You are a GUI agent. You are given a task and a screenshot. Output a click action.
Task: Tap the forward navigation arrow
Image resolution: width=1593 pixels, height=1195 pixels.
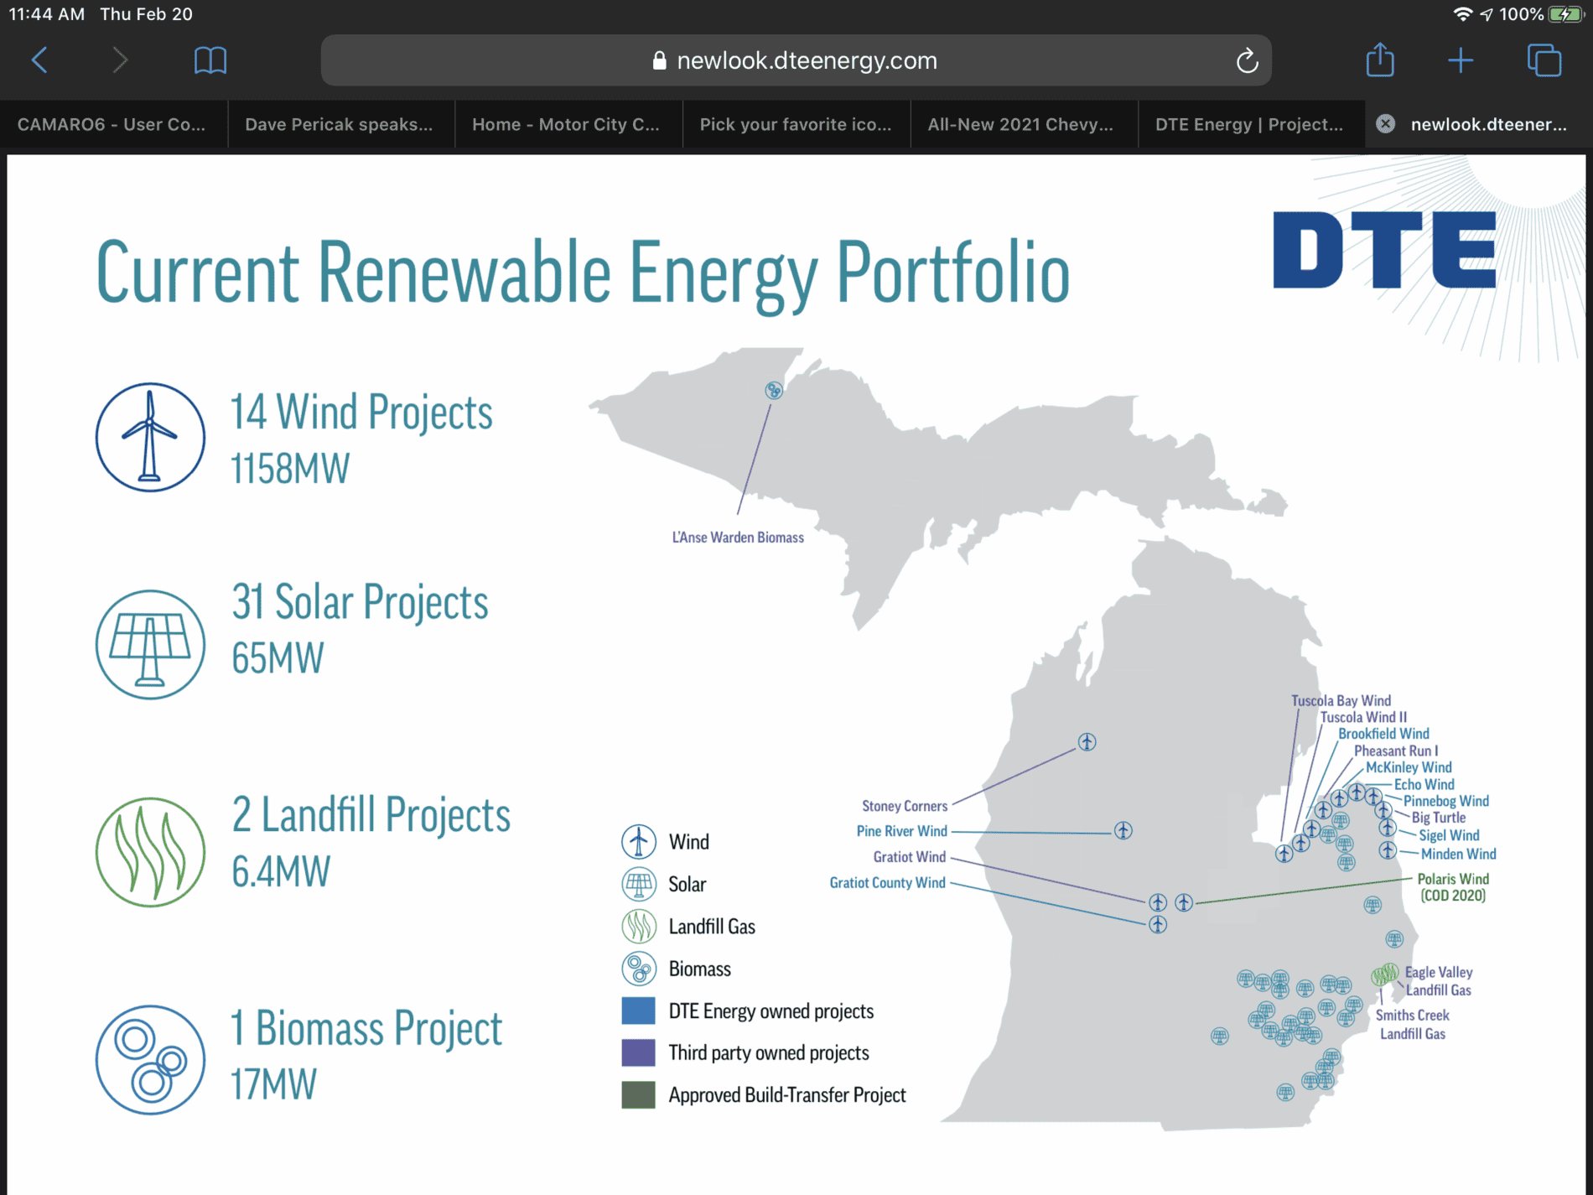(x=120, y=60)
